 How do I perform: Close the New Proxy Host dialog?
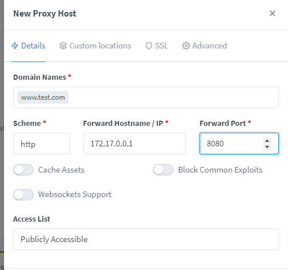273,13
